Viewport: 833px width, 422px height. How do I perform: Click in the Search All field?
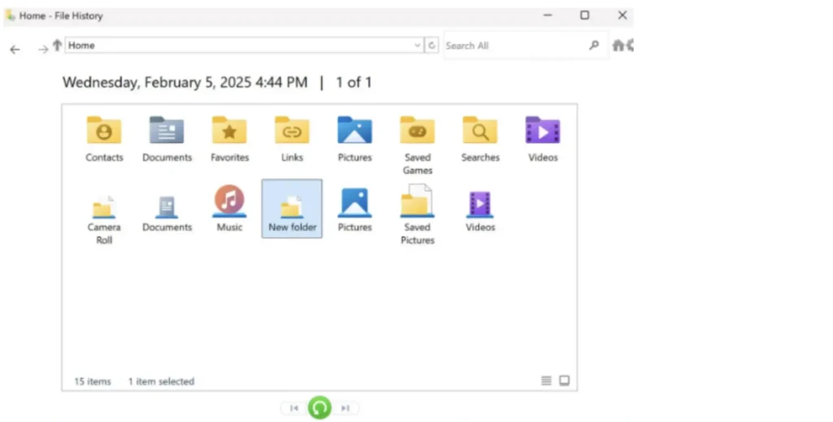[x=512, y=46]
